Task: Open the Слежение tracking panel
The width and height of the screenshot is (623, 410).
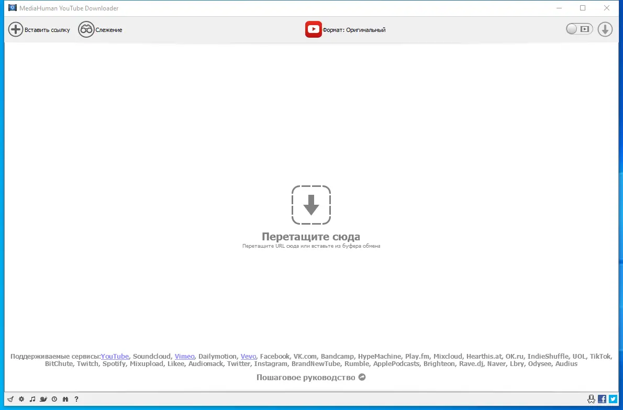Action: click(100, 30)
